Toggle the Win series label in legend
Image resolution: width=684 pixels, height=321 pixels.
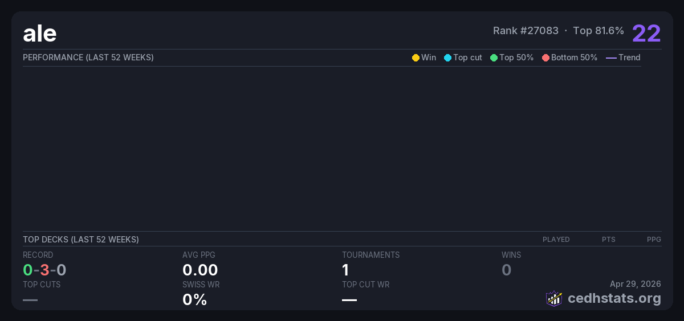click(x=429, y=57)
